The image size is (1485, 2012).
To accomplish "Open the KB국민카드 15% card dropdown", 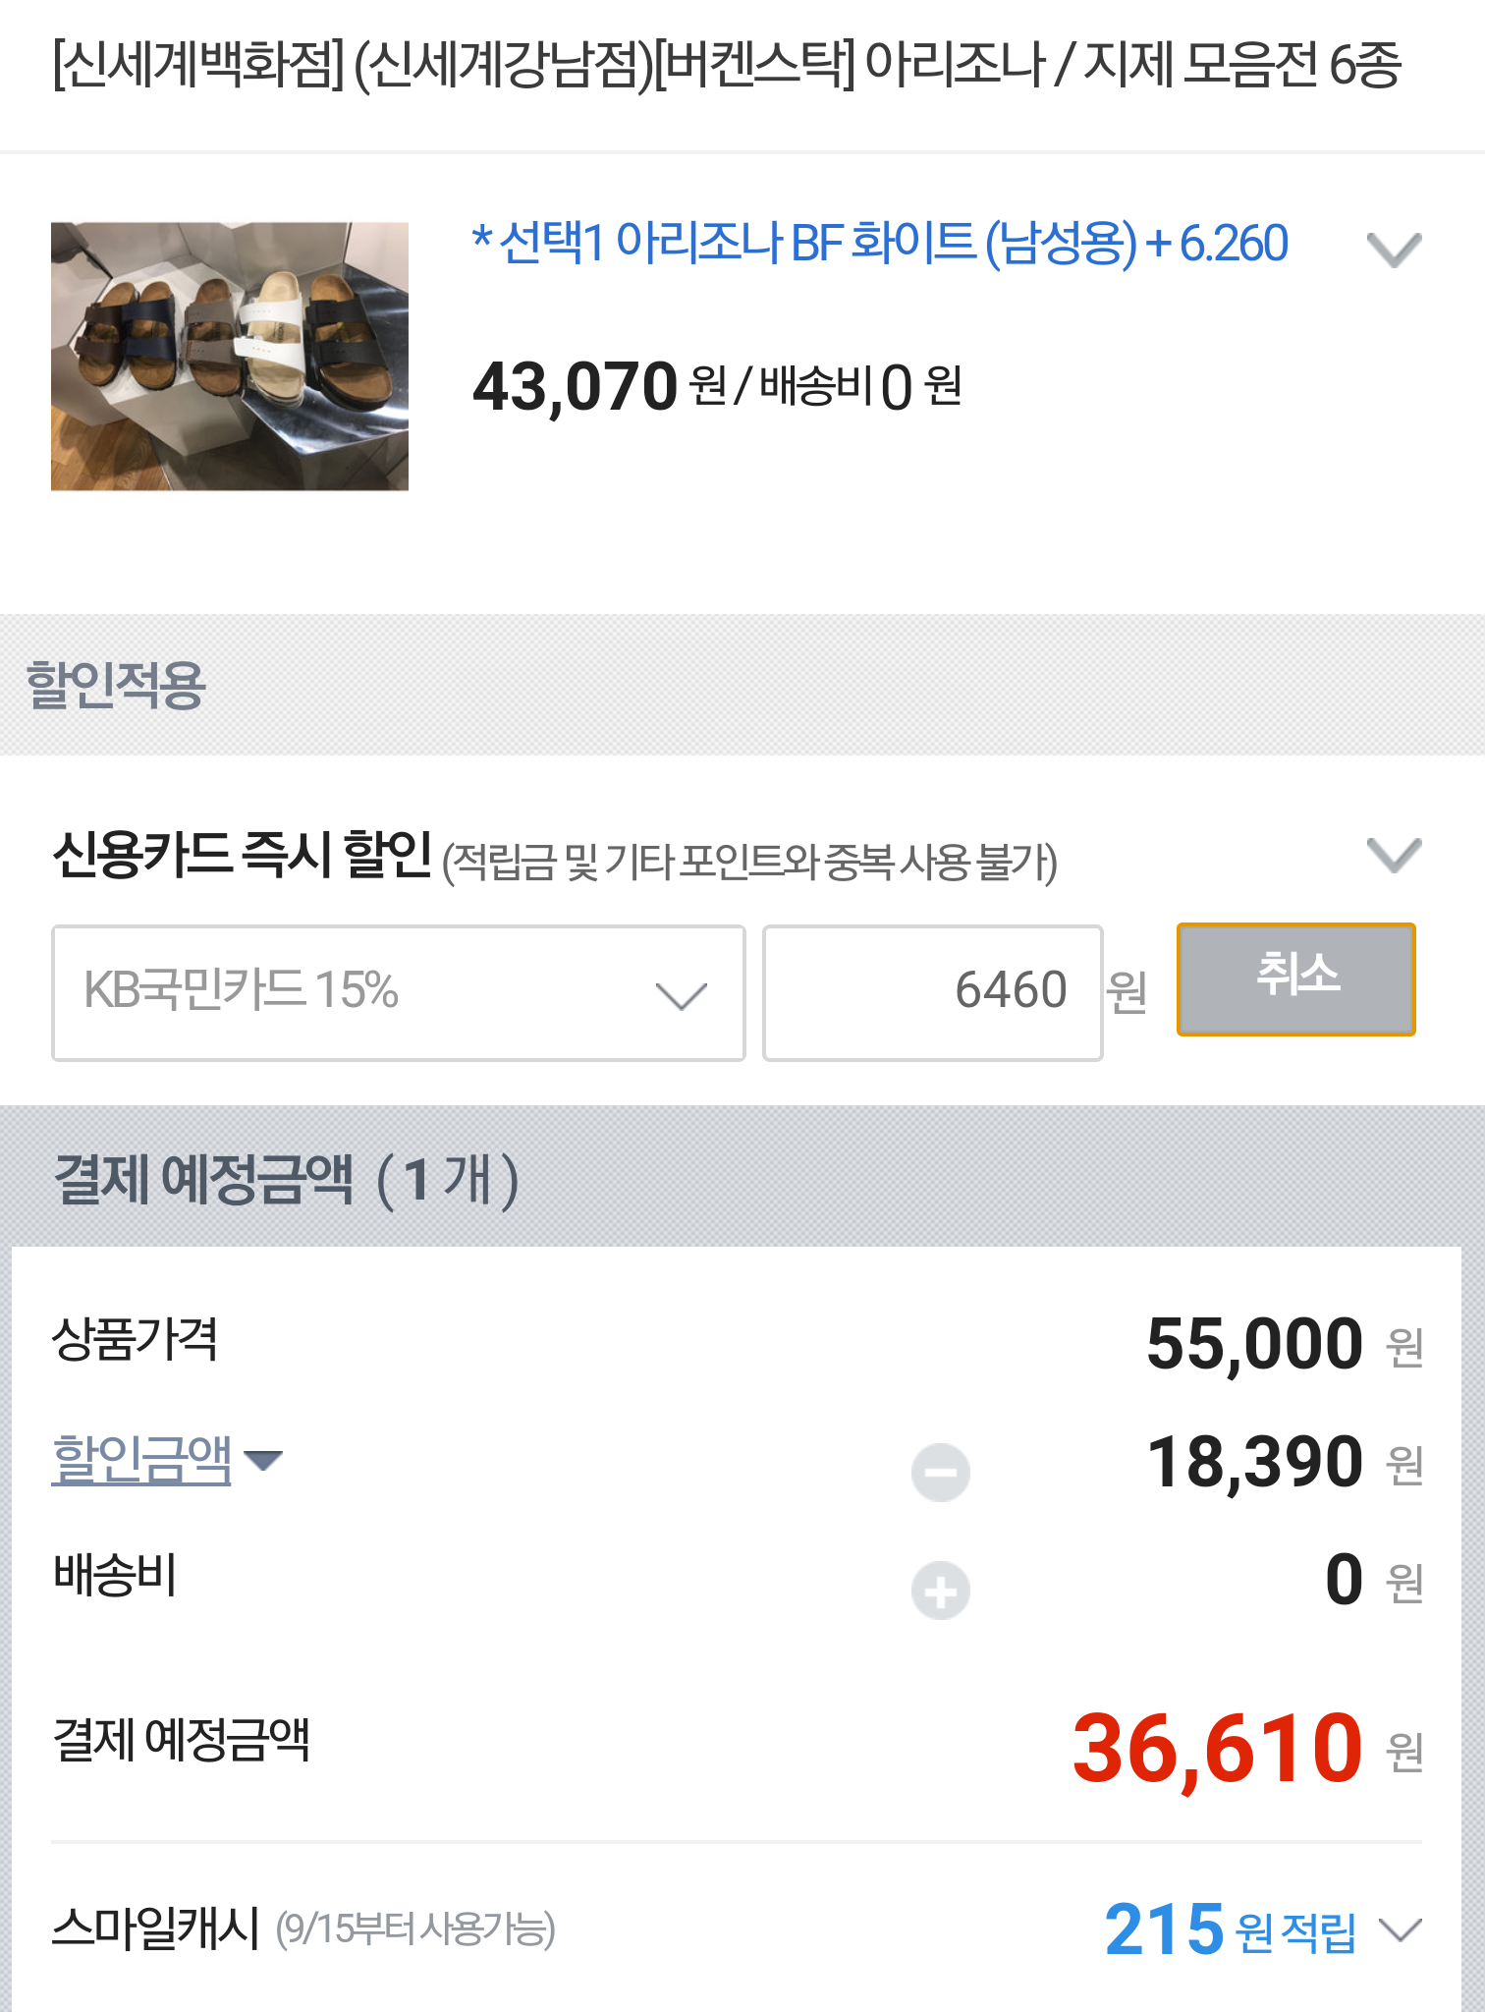I will coord(398,992).
